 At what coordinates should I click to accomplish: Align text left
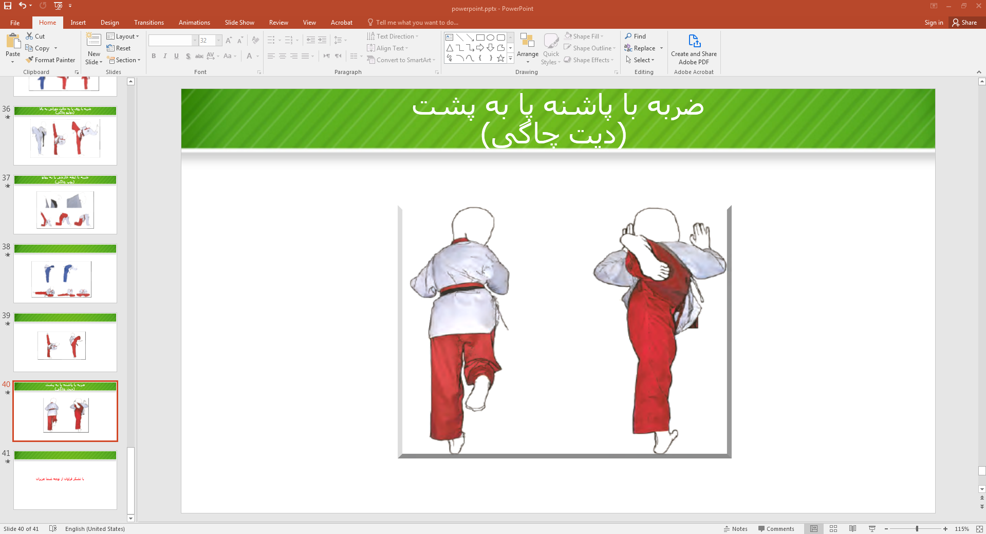(x=271, y=56)
